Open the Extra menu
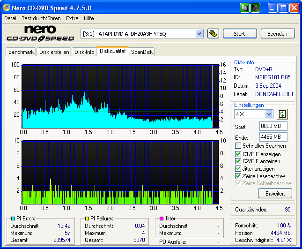The image size is (302, 249). (72, 18)
